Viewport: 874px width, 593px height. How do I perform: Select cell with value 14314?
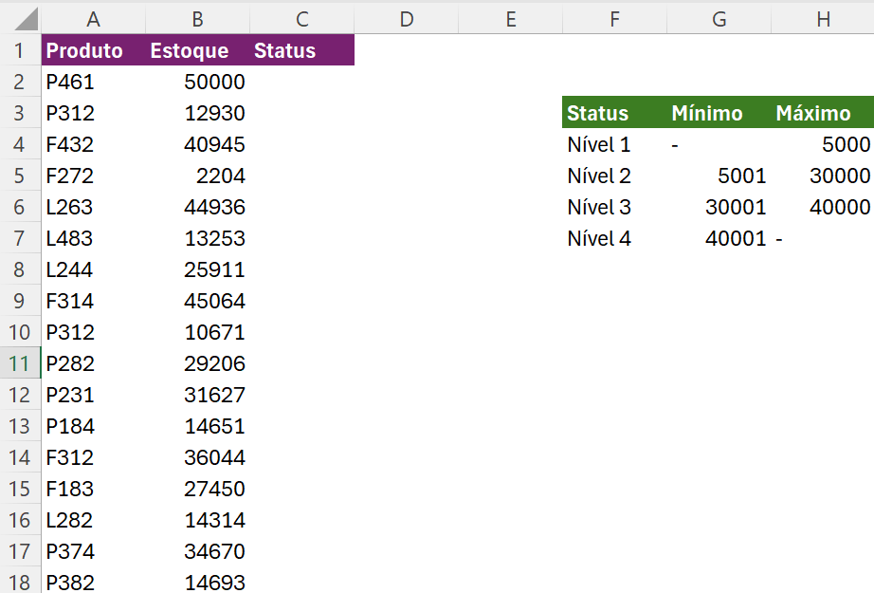tap(197, 519)
